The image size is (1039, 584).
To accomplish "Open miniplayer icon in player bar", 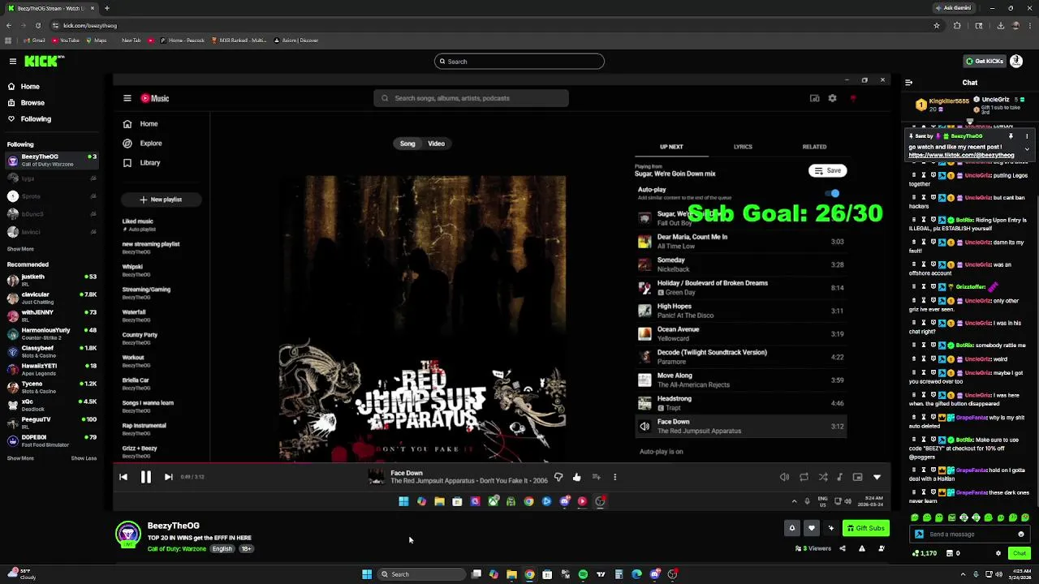I will coord(857,477).
